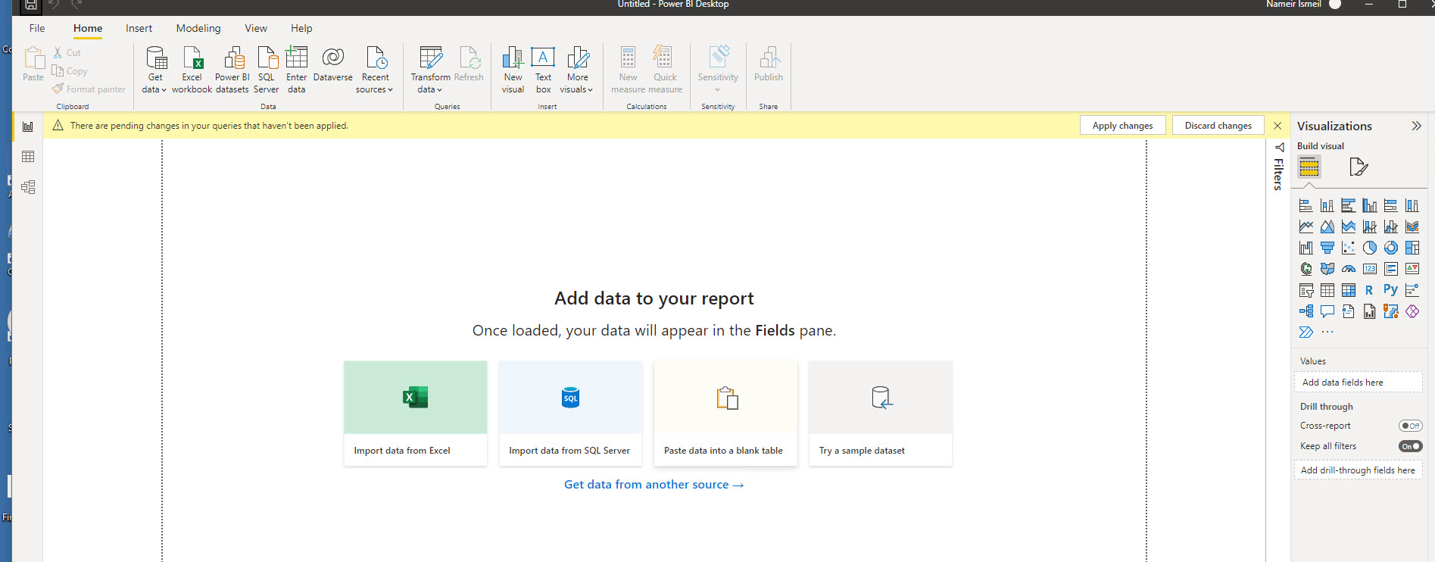Viewport: 1435px width, 562px height.
Task: Click the SQL Server ribbon icon
Action: (267, 69)
